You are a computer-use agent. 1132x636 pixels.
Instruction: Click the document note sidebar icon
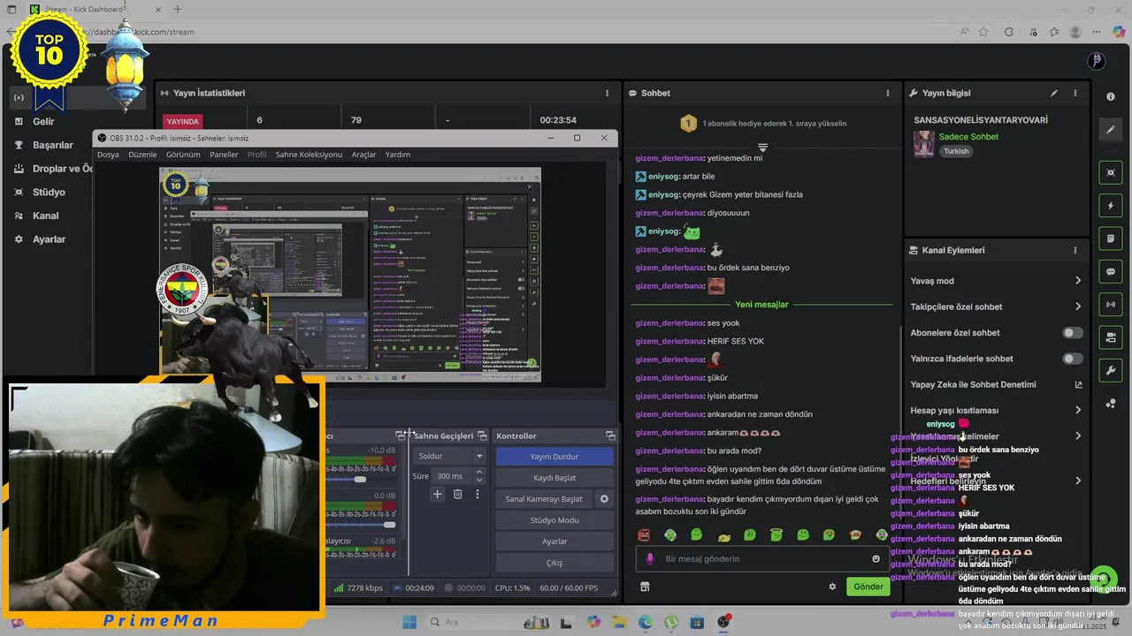pyautogui.click(x=1111, y=238)
